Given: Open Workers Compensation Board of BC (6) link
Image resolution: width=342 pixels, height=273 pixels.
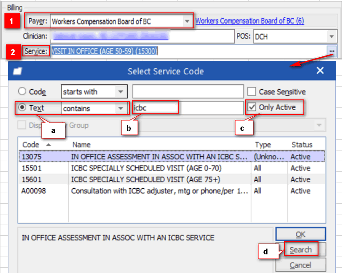Looking at the screenshot, I should [249, 21].
